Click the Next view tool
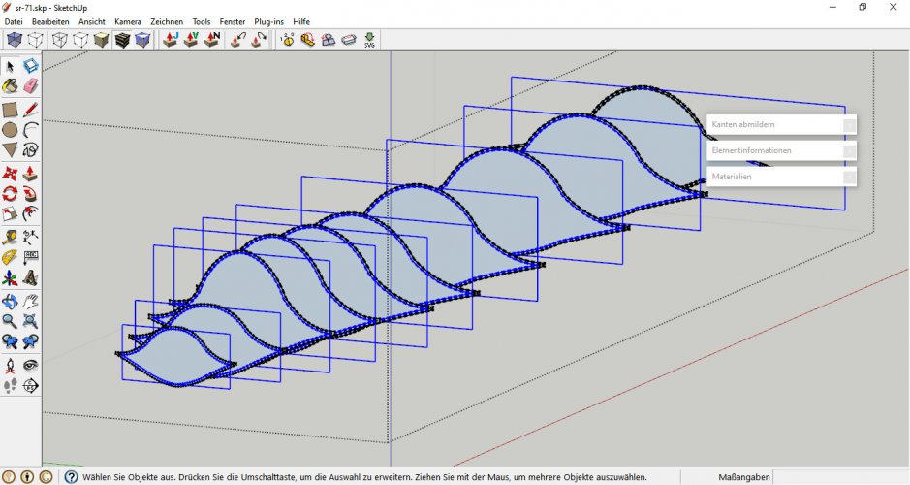910x485 pixels. (x=31, y=341)
